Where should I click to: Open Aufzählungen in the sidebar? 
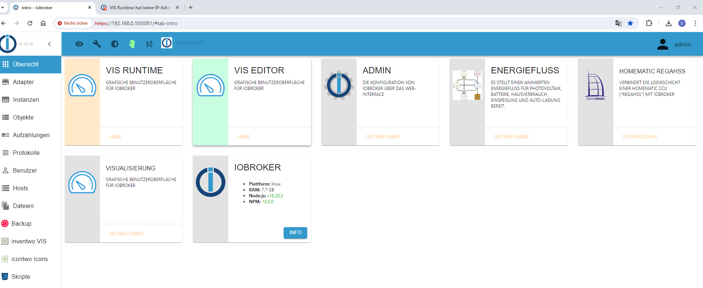[31, 135]
